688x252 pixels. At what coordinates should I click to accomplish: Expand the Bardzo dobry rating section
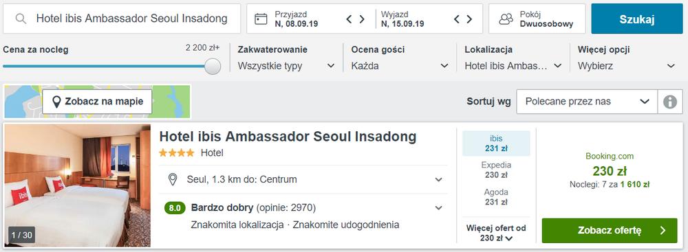pyautogui.click(x=303, y=208)
